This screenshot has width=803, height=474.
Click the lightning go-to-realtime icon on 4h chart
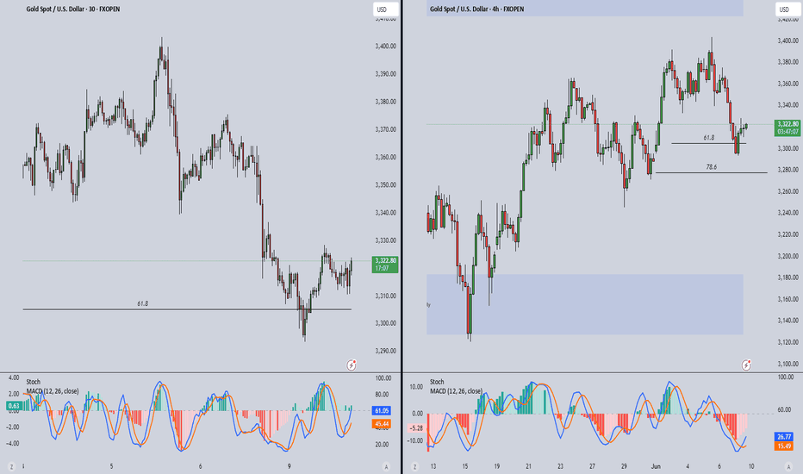[x=747, y=365]
